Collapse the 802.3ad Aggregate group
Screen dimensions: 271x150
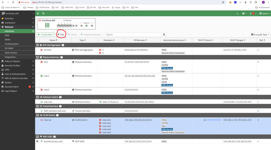point(37,45)
